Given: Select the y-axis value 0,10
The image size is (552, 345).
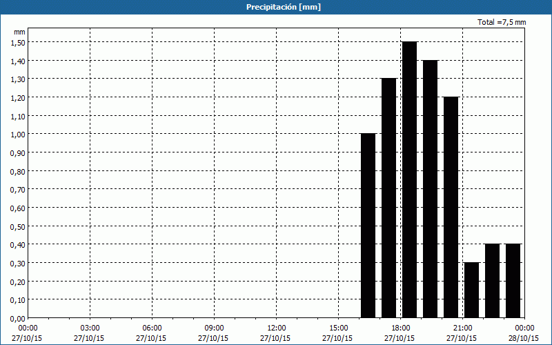Looking at the screenshot, I should pyautogui.click(x=18, y=300).
